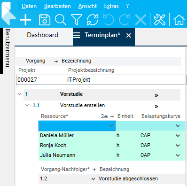187x186 pixels.
Task: Click the plus beside Ressource column header
Action: [x=112, y=116]
